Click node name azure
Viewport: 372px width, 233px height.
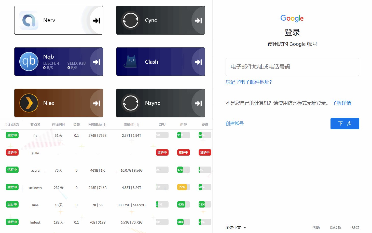(35, 170)
